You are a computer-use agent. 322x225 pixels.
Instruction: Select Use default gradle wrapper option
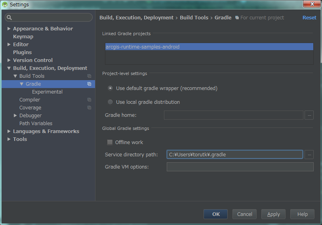(111, 88)
